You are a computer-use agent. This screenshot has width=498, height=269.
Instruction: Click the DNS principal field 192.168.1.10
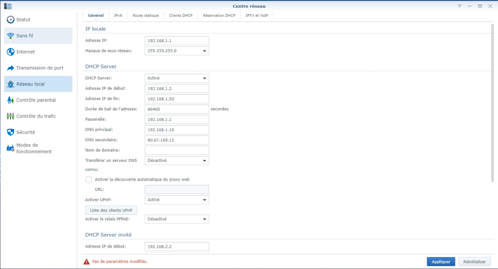(x=177, y=130)
